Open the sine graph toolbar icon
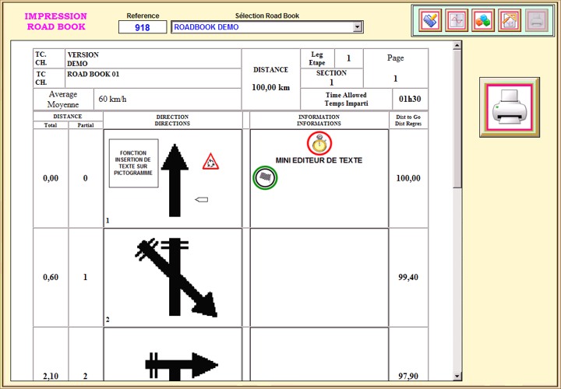The height and width of the screenshot is (389, 561). [x=456, y=21]
